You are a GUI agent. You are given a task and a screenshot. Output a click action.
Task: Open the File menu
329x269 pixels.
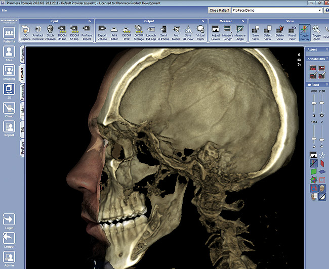(x=4, y=10)
